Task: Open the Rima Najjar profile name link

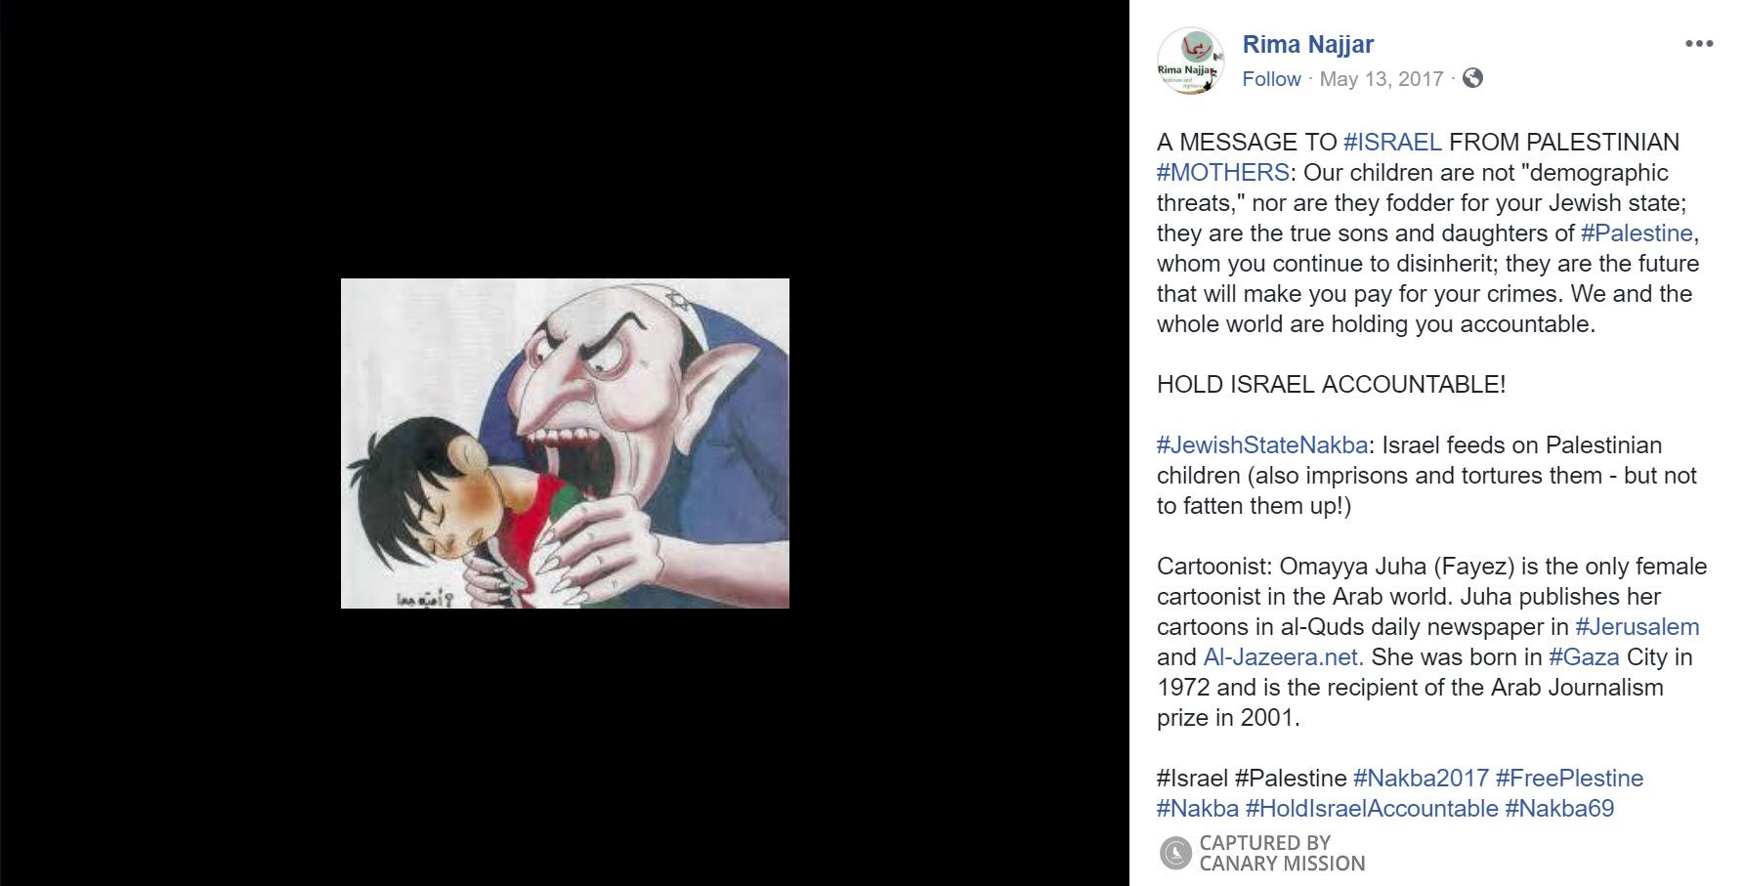Action: [x=1307, y=44]
